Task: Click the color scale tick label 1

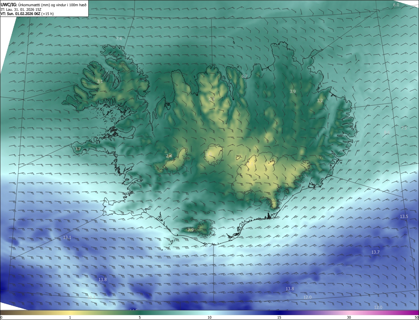Action: (70, 317)
